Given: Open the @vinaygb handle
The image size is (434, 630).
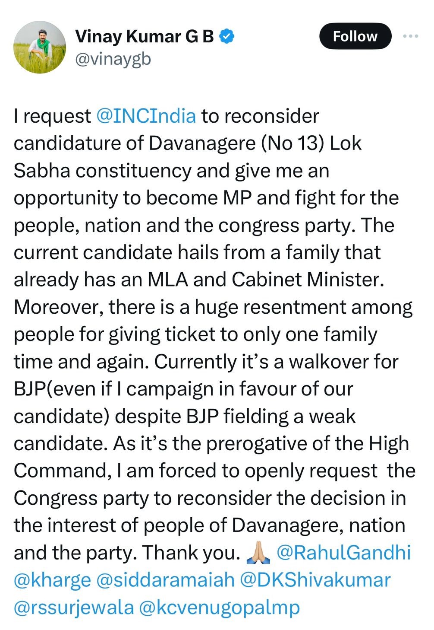Looking at the screenshot, I should tap(113, 59).
